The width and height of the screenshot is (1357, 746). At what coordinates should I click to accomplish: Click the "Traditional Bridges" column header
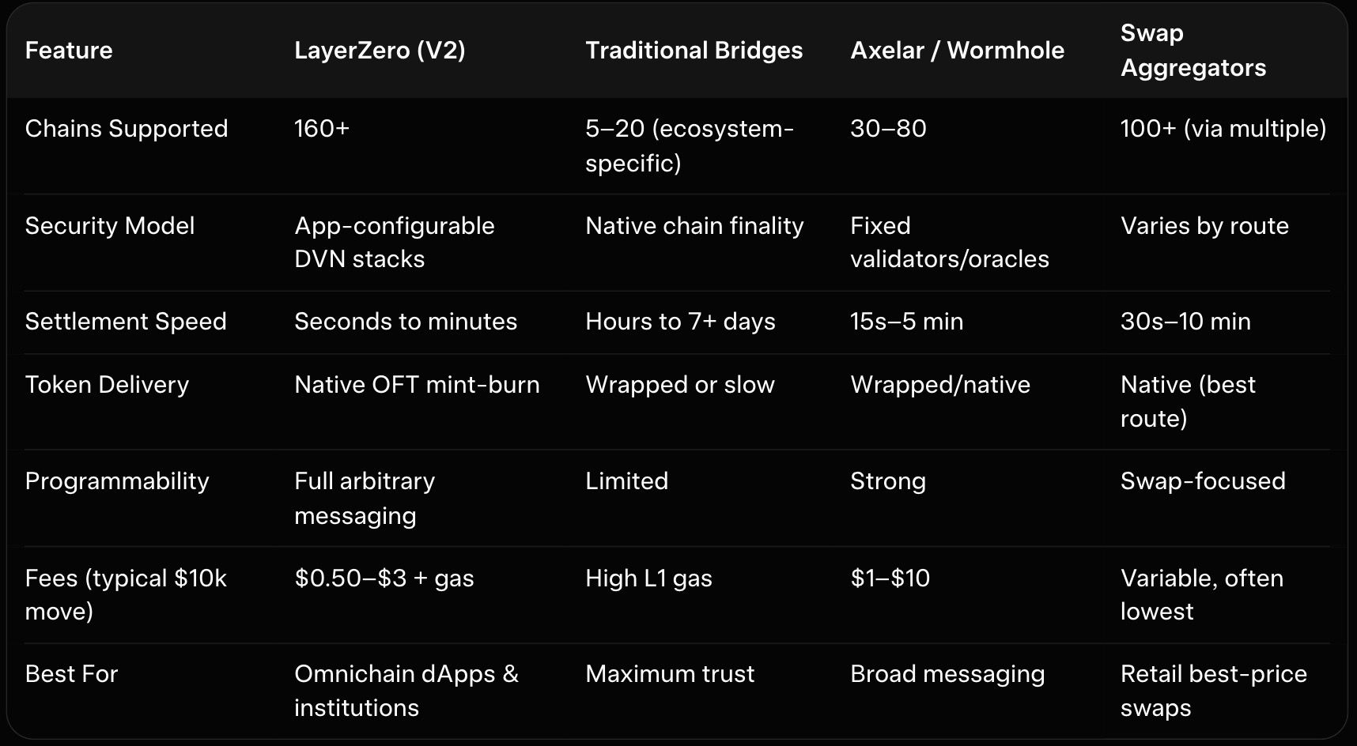(694, 51)
